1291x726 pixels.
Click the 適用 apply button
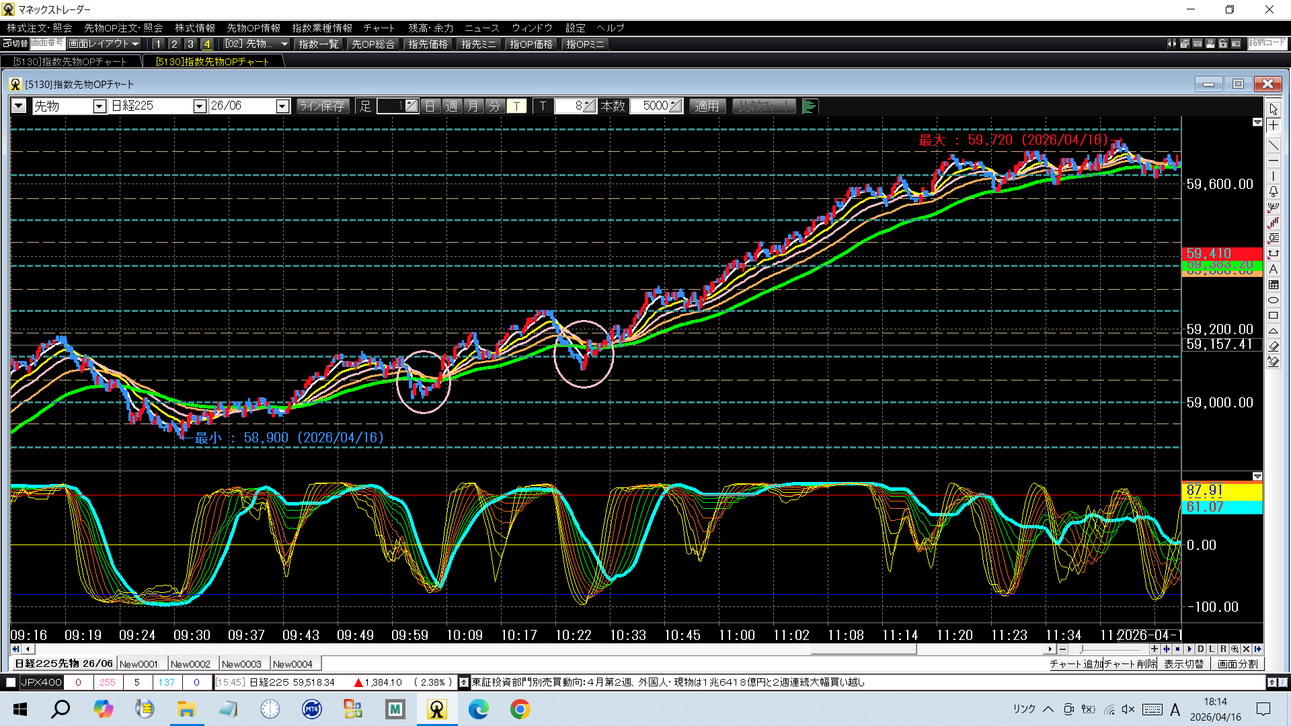[x=707, y=106]
